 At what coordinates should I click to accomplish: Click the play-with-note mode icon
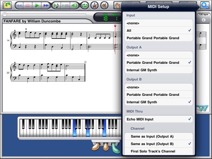coord(56,6)
